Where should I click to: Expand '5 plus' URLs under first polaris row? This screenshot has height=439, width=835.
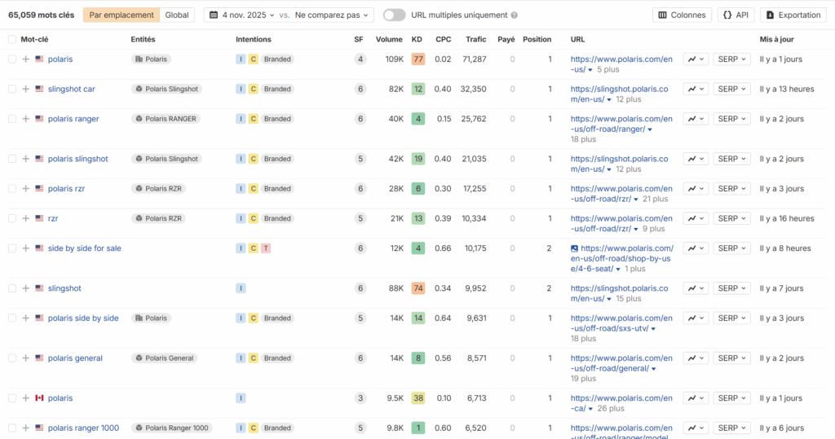[x=603, y=70]
